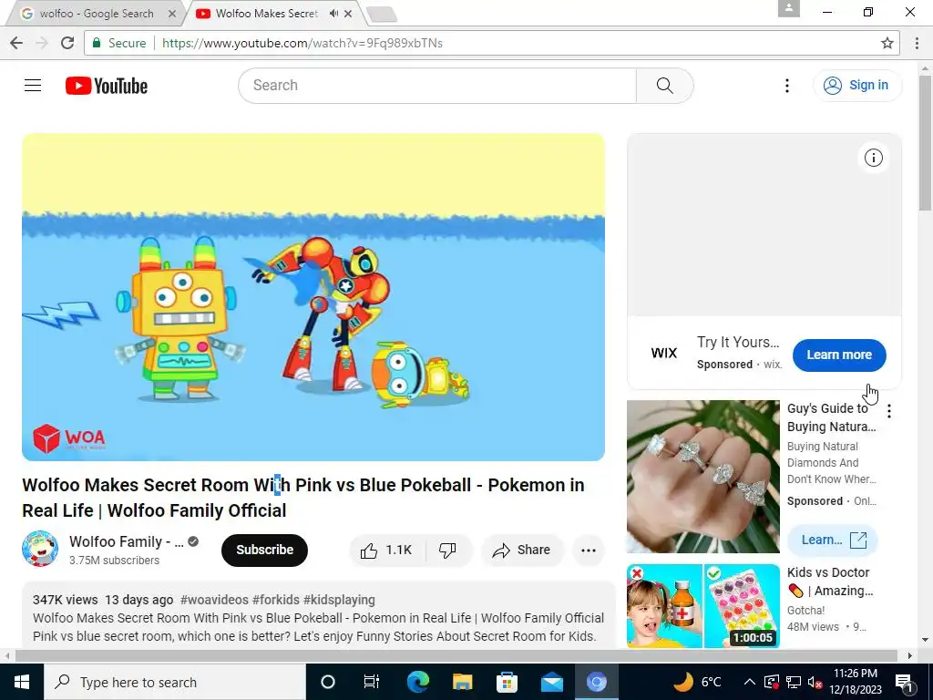933x700 pixels.
Task: Open the Chrome profile avatar button
Action: click(788, 8)
